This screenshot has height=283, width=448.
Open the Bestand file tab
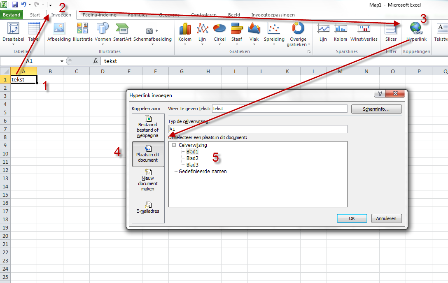pos(12,15)
